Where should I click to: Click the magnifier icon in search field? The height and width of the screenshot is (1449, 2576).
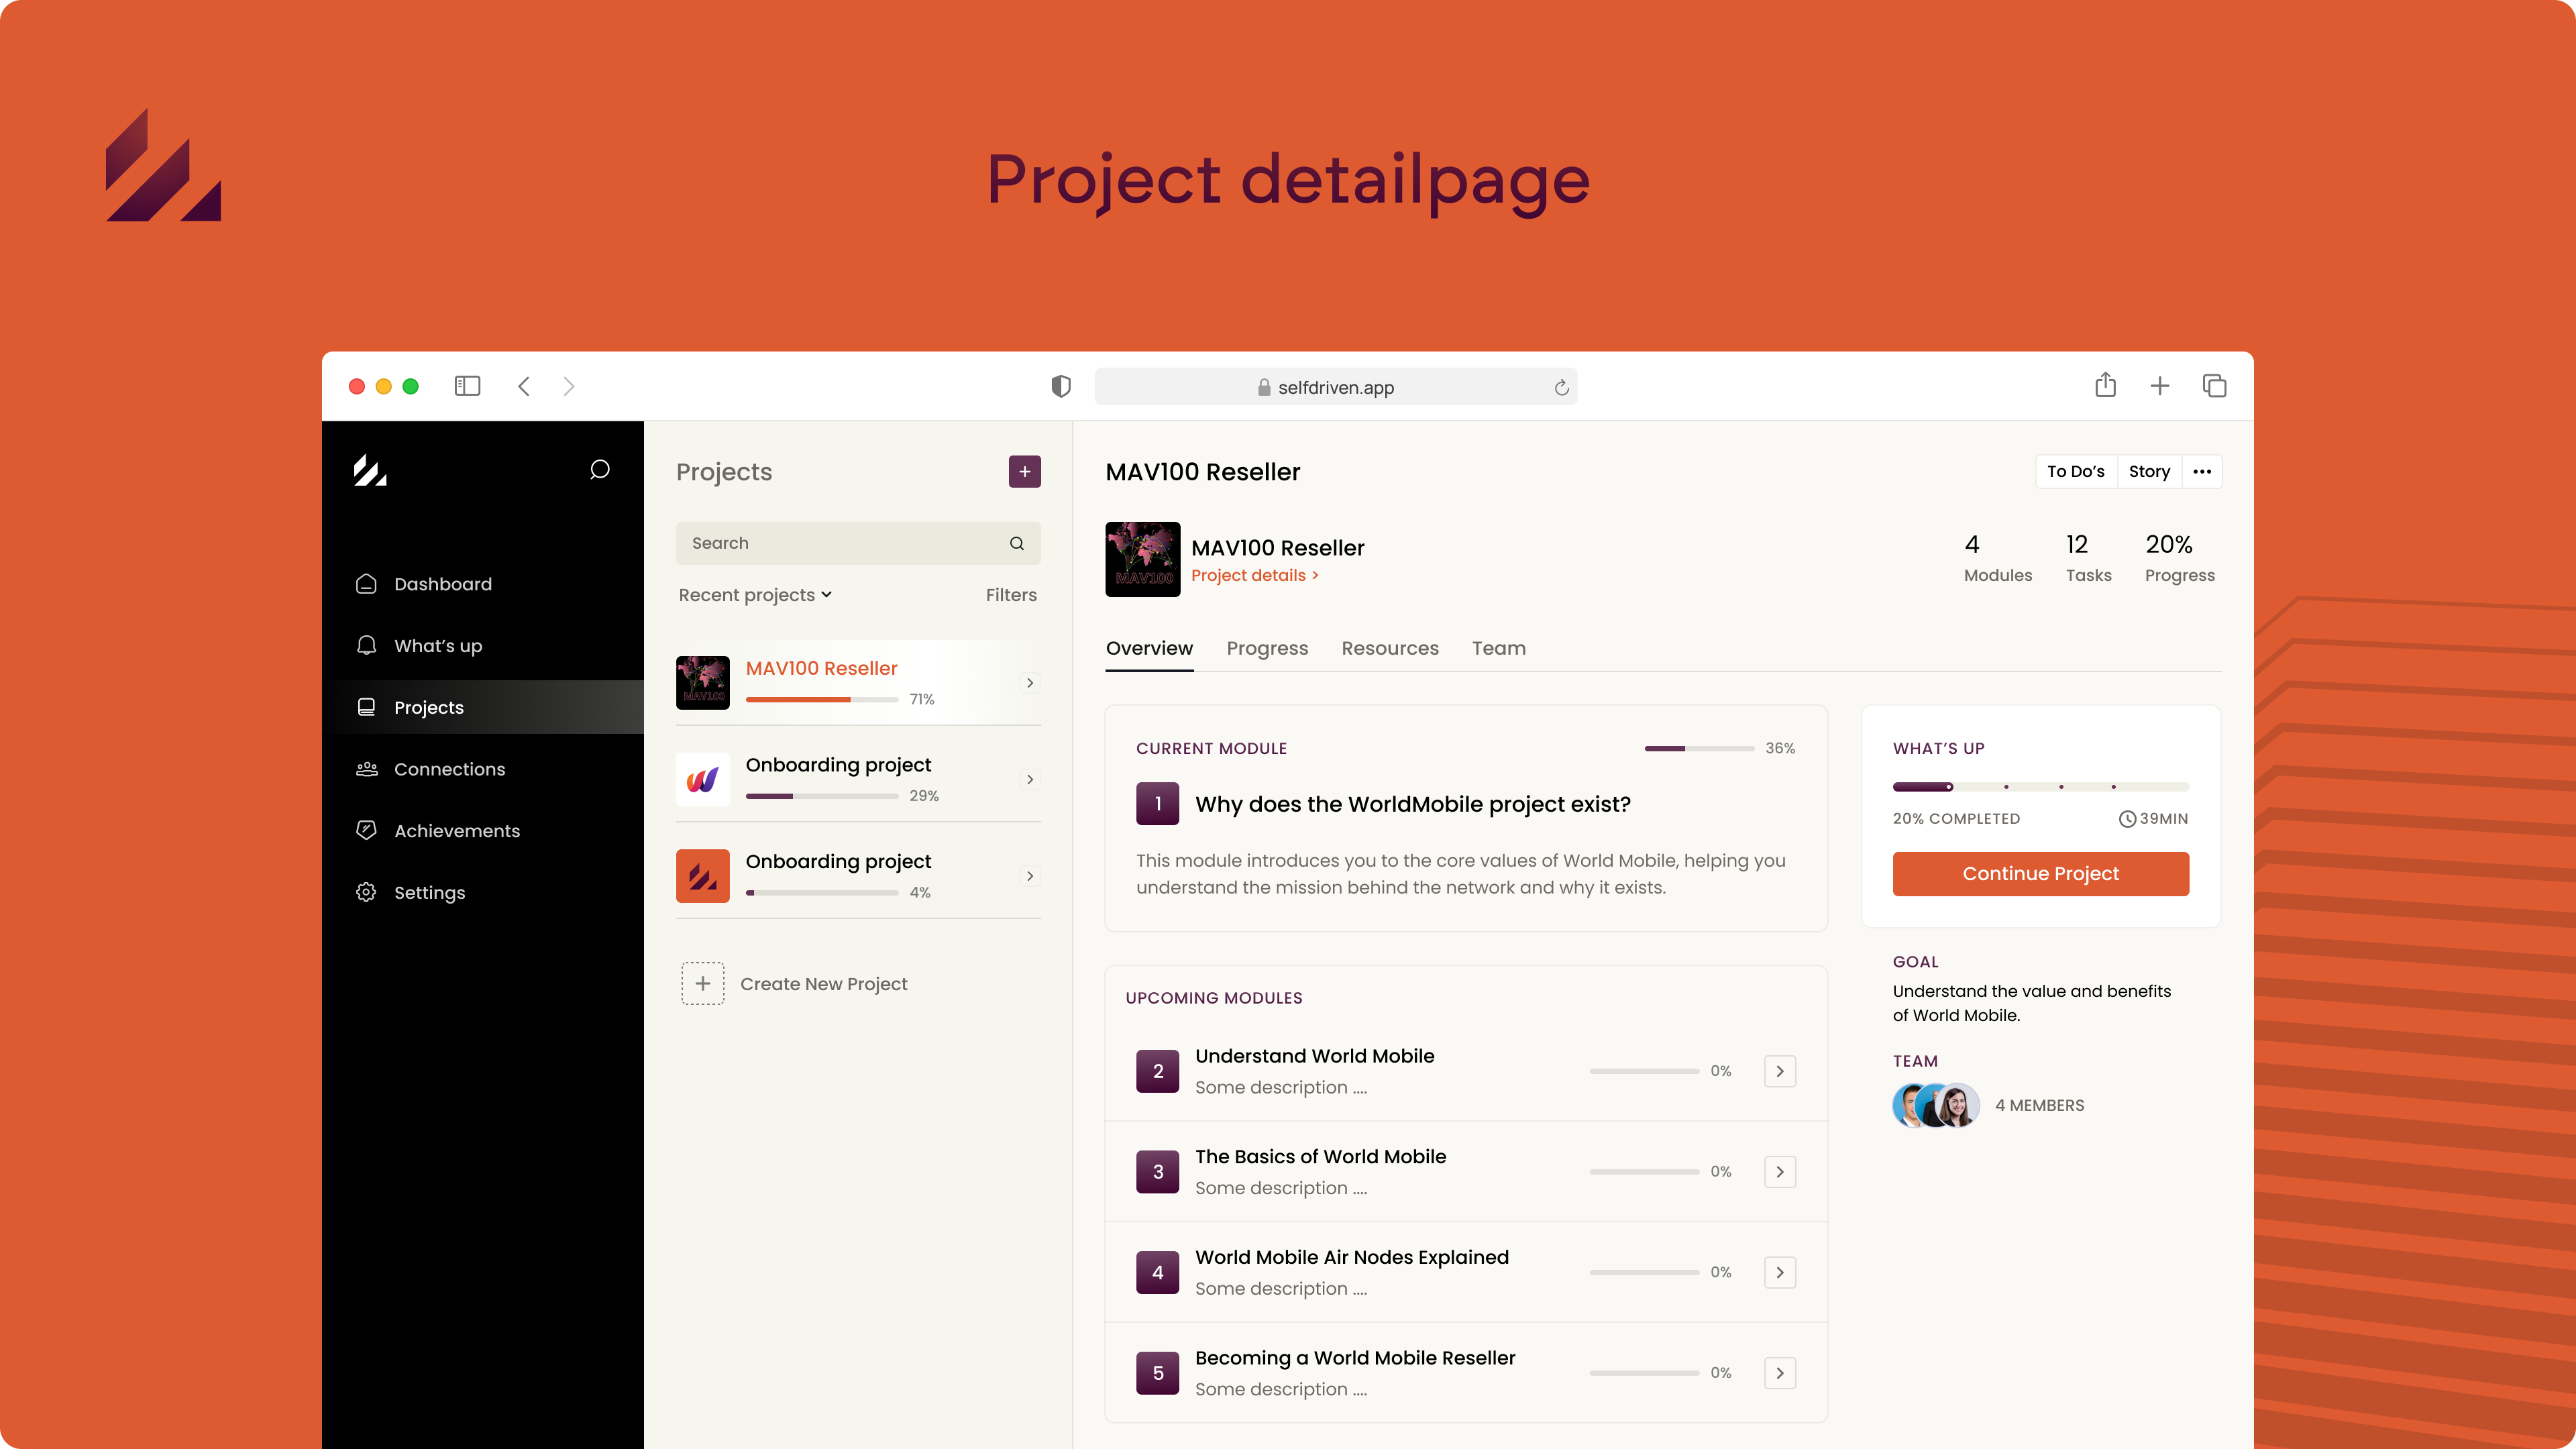(1017, 543)
